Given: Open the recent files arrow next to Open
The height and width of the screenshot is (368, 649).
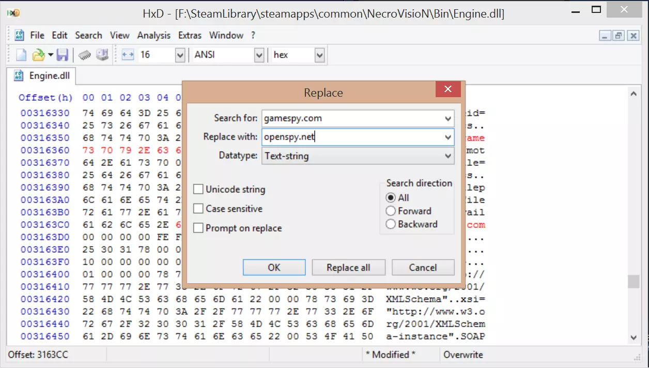Looking at the screenshot, I should [51, 55].
